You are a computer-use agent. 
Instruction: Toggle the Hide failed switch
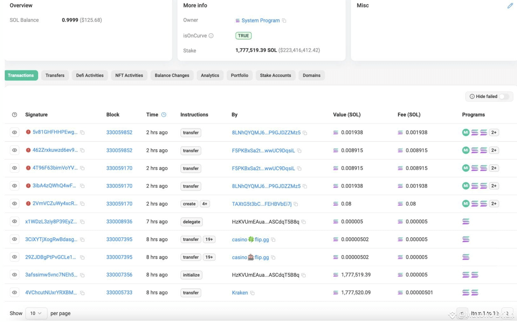coord(504,96)
